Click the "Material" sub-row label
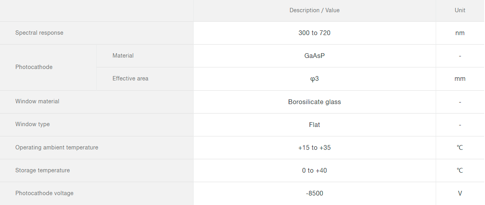 tap(123, 56)
